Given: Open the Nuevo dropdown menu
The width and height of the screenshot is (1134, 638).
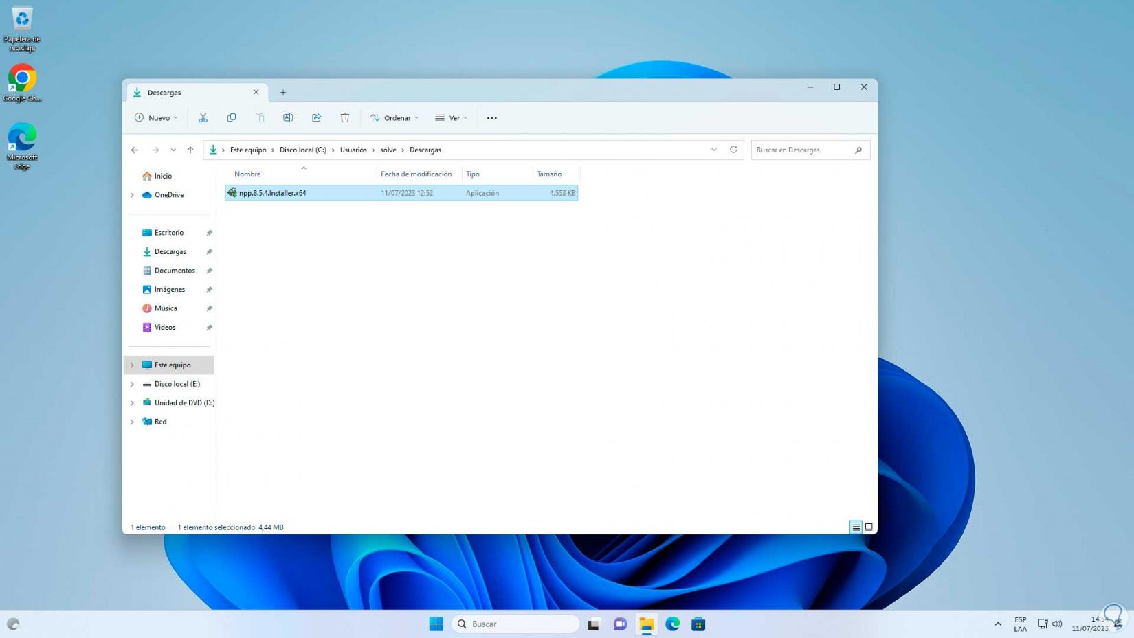Looking at the screenshot, I should pos(156,118).
